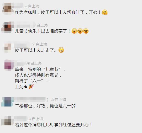Open avatar of the 儿童节快乐 commenter

click(8, 28)
